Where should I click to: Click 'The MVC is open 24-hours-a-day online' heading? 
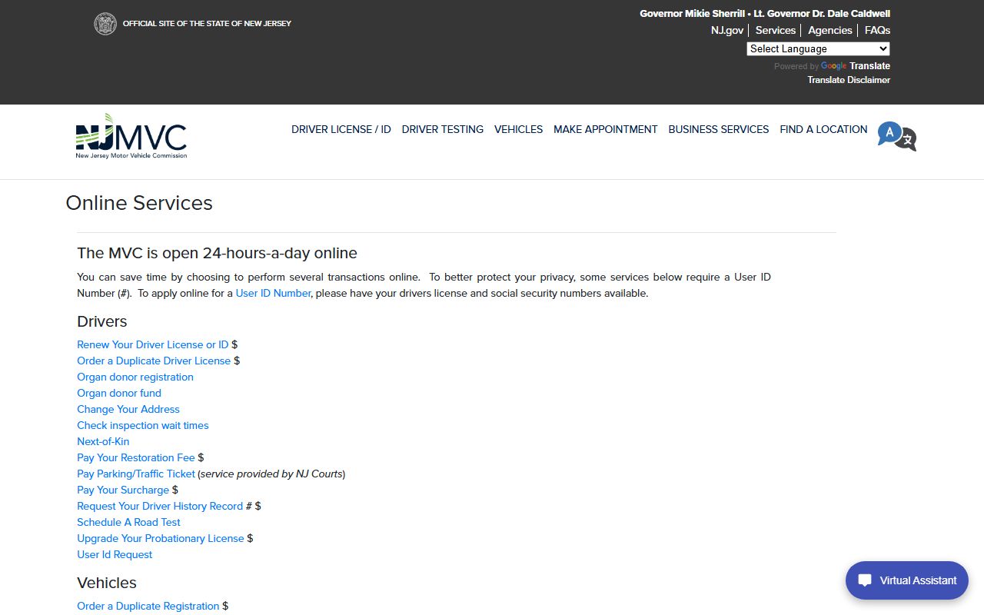pos(217,253)
